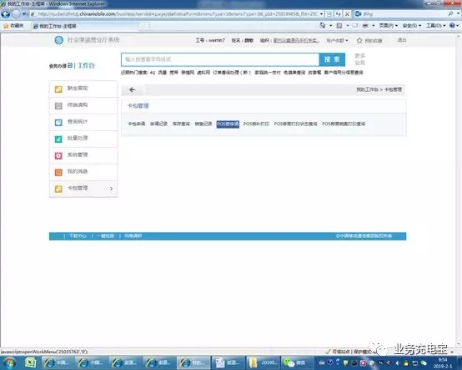Image resolution: width=462 pixels, height=370 pixels.
Task: Open the address bar URL dropdown arrow
Action: [x=321, y=14]
